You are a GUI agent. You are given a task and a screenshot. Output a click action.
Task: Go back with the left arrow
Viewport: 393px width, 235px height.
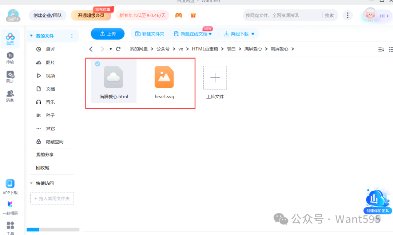(x=91, y=49)
